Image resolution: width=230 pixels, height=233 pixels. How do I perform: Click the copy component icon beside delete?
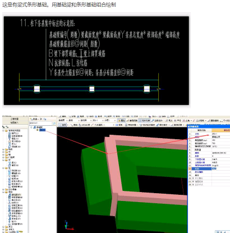[45, 119]
